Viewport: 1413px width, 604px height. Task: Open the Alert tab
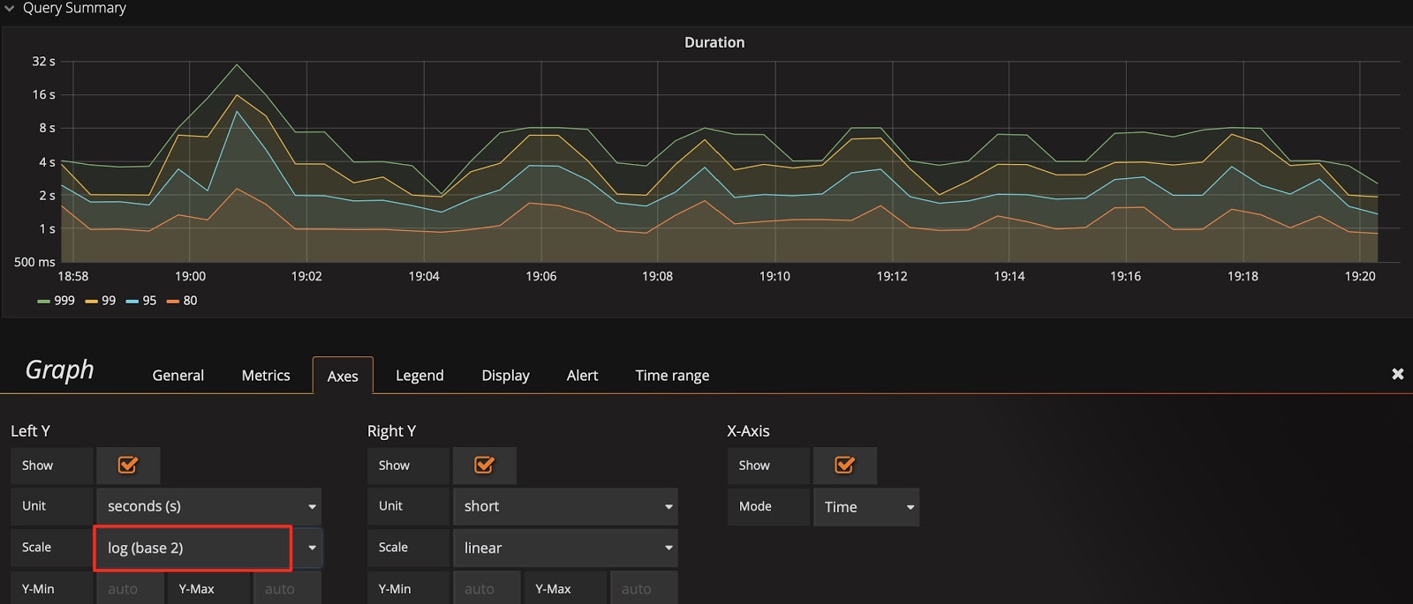pyautogui.click(x=582, y=376)
